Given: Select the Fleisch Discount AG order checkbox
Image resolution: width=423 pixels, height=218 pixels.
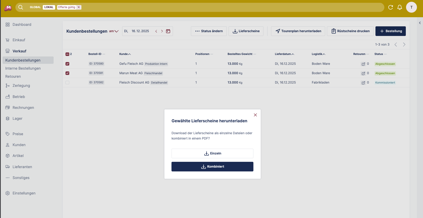Looking at the screenshot, I should (x=67, y=83).
